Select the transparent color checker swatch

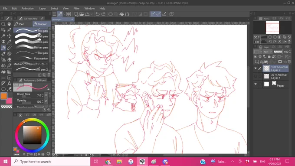[x=7, y=107]
